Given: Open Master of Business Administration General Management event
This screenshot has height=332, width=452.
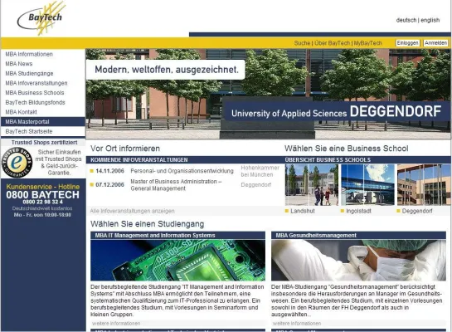Looking at the screenshot, I should 176,185.
